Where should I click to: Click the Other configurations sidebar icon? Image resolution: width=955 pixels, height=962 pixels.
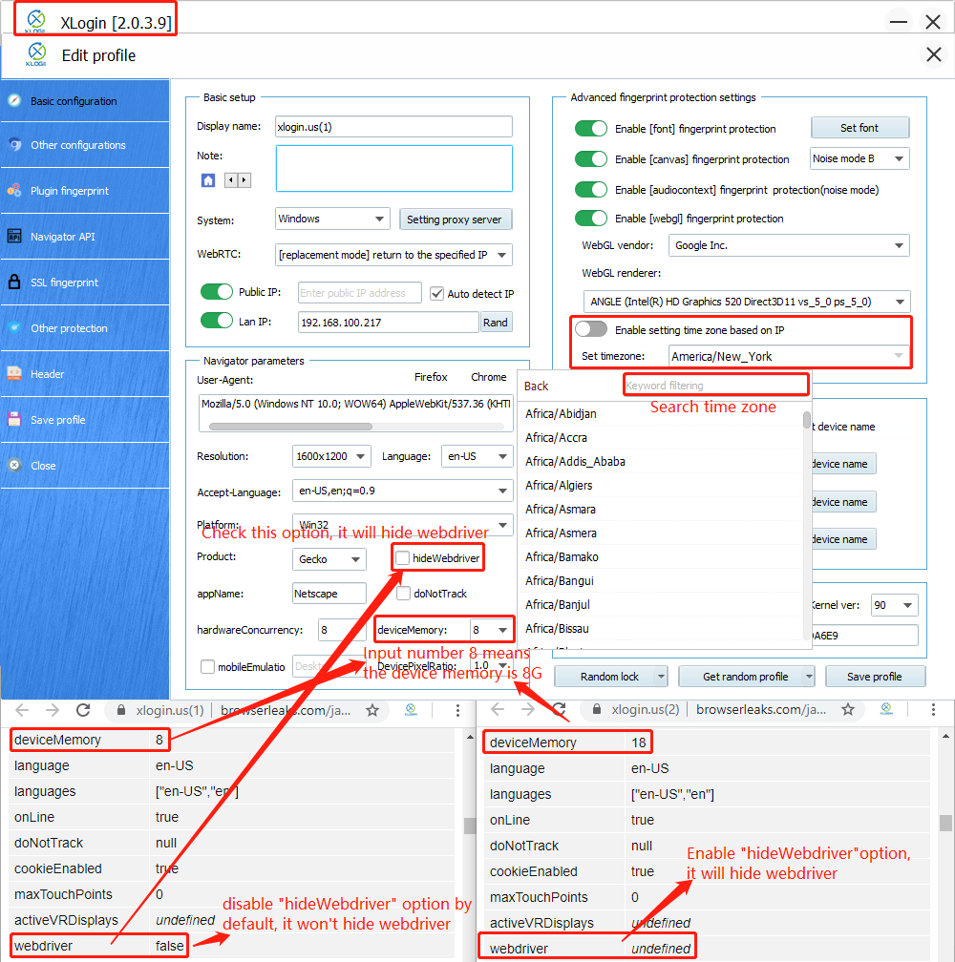pyautogui.click(x=14, y=145)
